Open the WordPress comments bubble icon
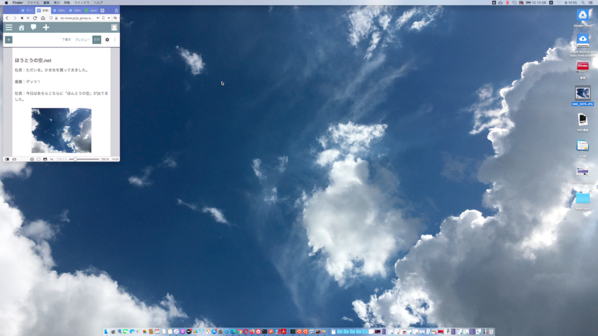598x336 pixels. [33, 27]
